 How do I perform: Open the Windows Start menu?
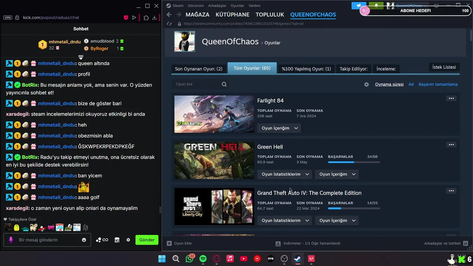coord(162,259)
